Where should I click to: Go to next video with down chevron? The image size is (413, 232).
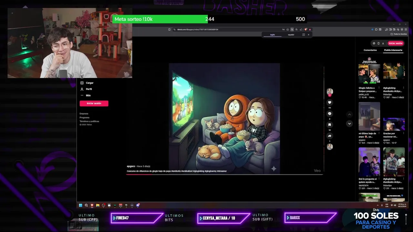349,123
